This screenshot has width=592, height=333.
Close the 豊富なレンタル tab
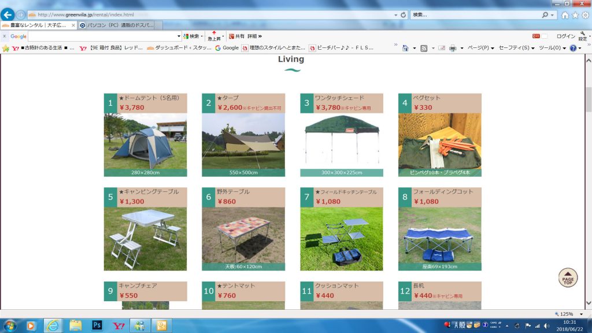point(73,25)
